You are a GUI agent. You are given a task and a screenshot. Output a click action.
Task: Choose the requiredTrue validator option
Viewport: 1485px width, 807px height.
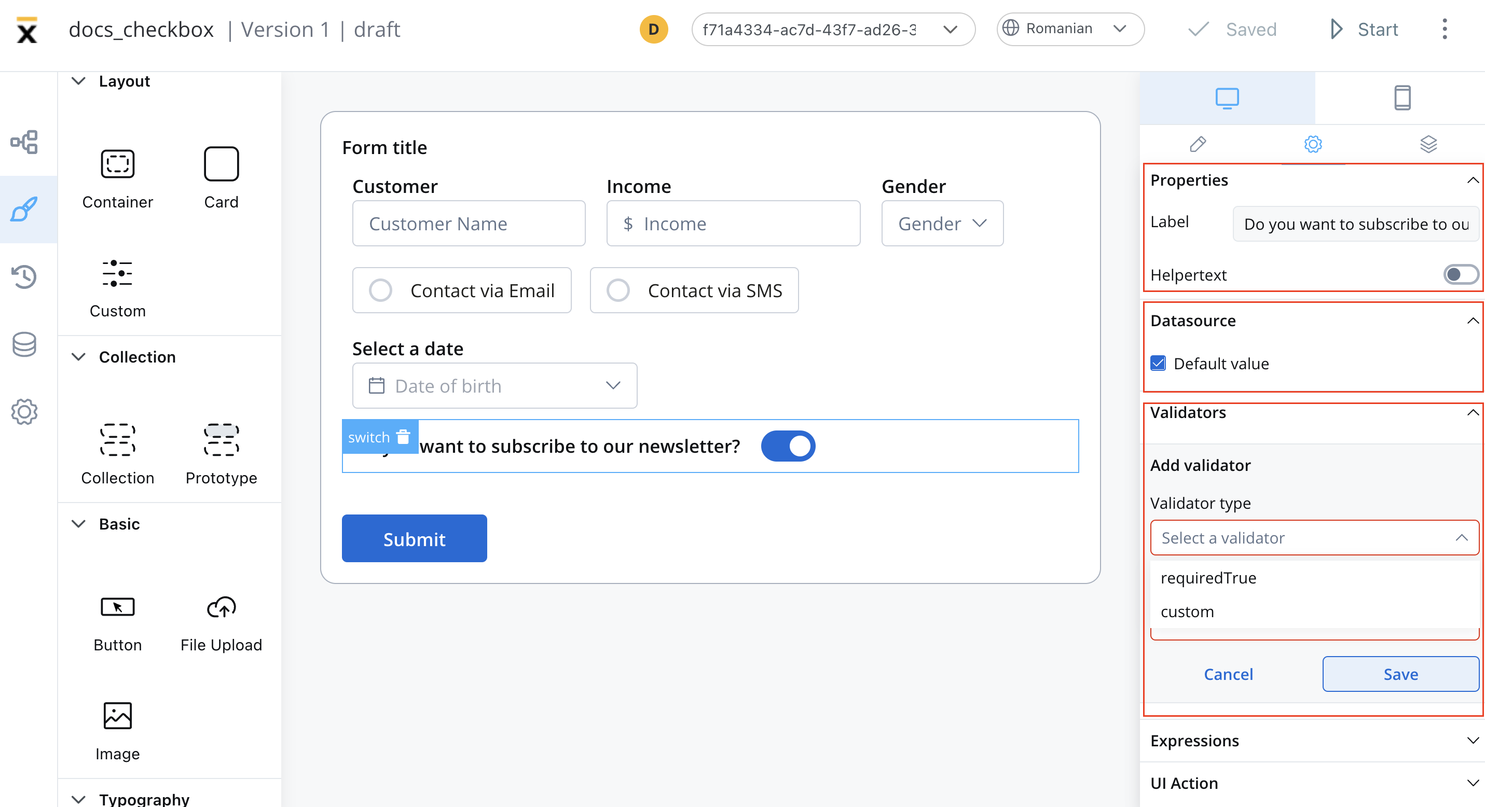point(1314,578)
